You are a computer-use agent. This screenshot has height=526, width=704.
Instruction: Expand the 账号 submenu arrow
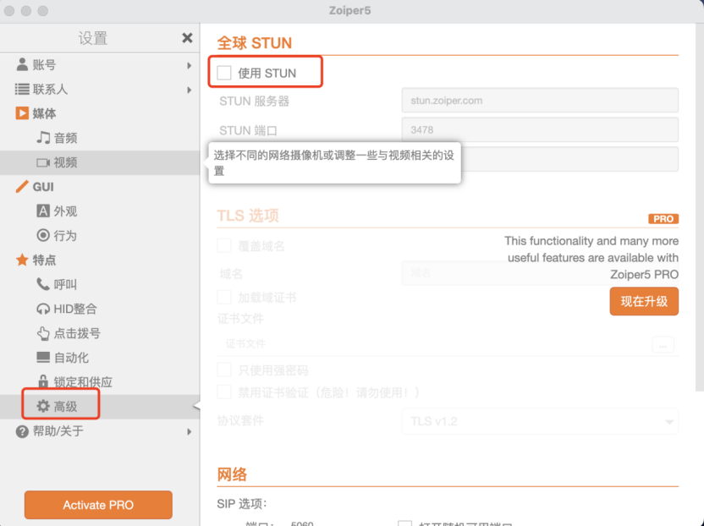[189, 65]
